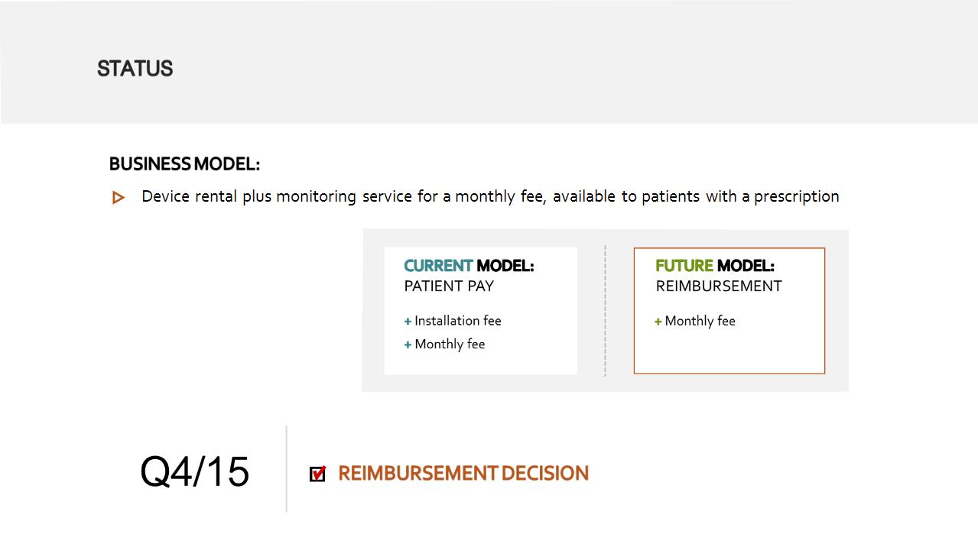
Task: Click the dashed divider between the models
Action: [605, 311]
